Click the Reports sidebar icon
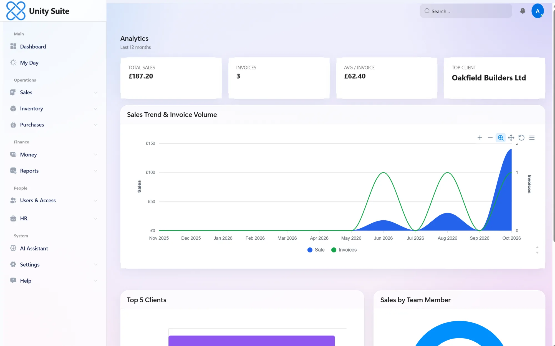Screen dimensions: 555x346 click(13, 171)
